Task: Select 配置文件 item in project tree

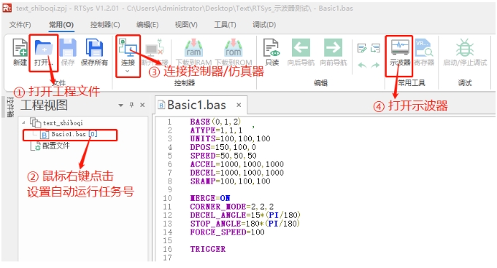Action: click(55, 146)
